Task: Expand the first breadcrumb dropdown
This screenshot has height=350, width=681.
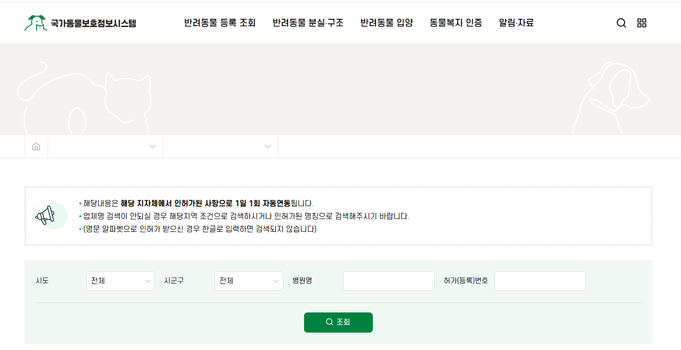Action: click(x=105, y=147)
